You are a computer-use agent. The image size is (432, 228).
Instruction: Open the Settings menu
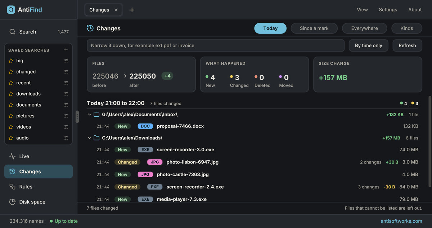pos(388,10)
